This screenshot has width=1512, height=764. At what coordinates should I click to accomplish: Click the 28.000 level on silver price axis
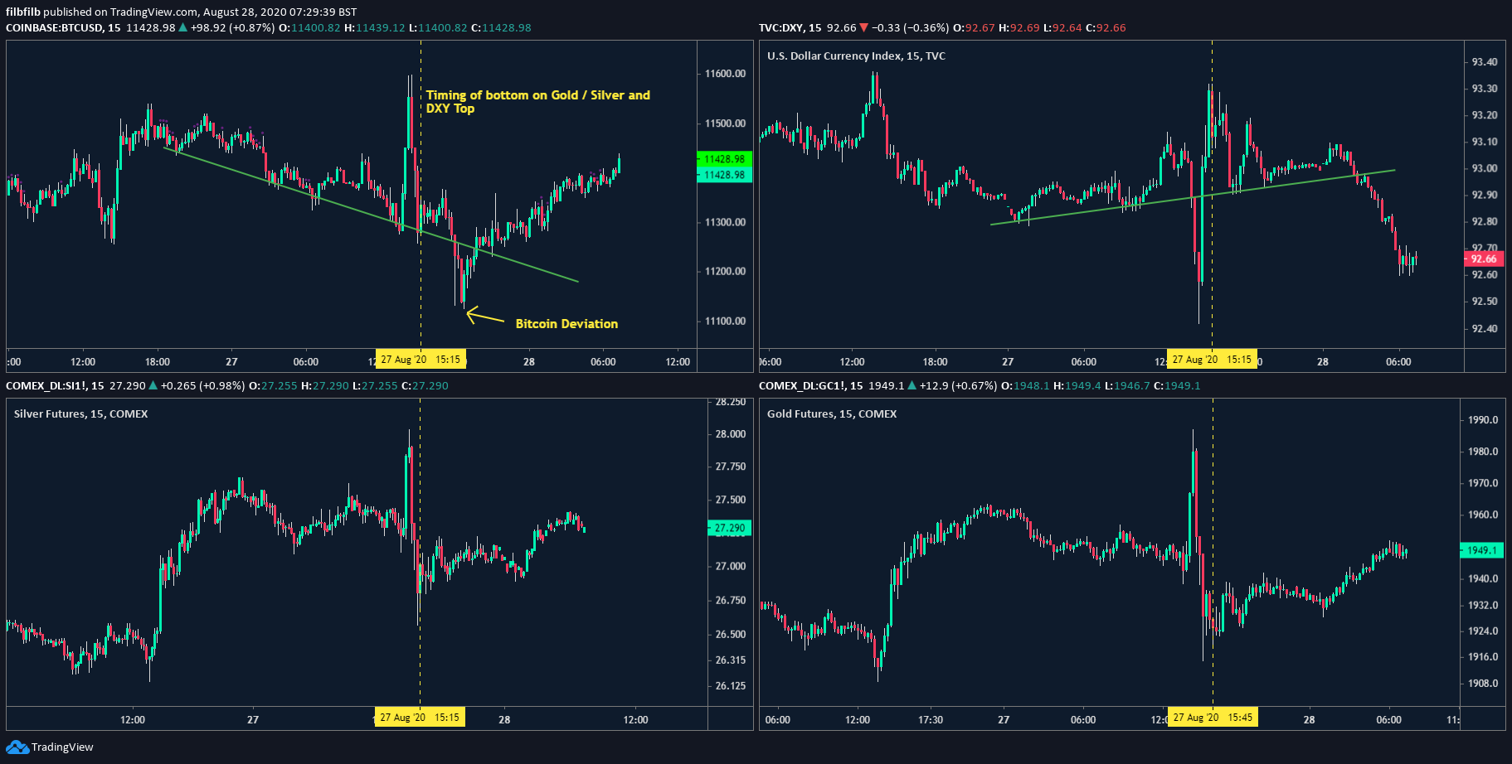coord(731,434)
